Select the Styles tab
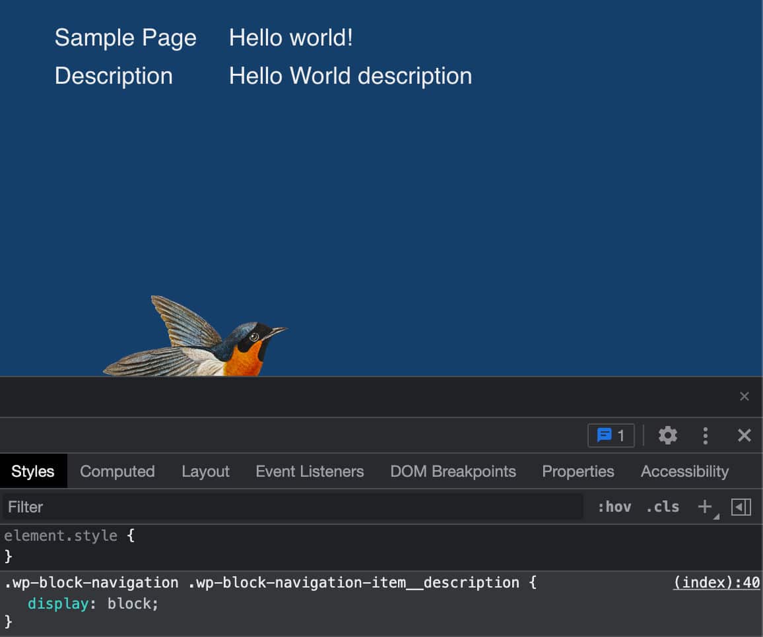 pyautogui.click(x=32, y=471)
